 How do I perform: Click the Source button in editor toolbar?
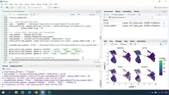click(92, 15)
